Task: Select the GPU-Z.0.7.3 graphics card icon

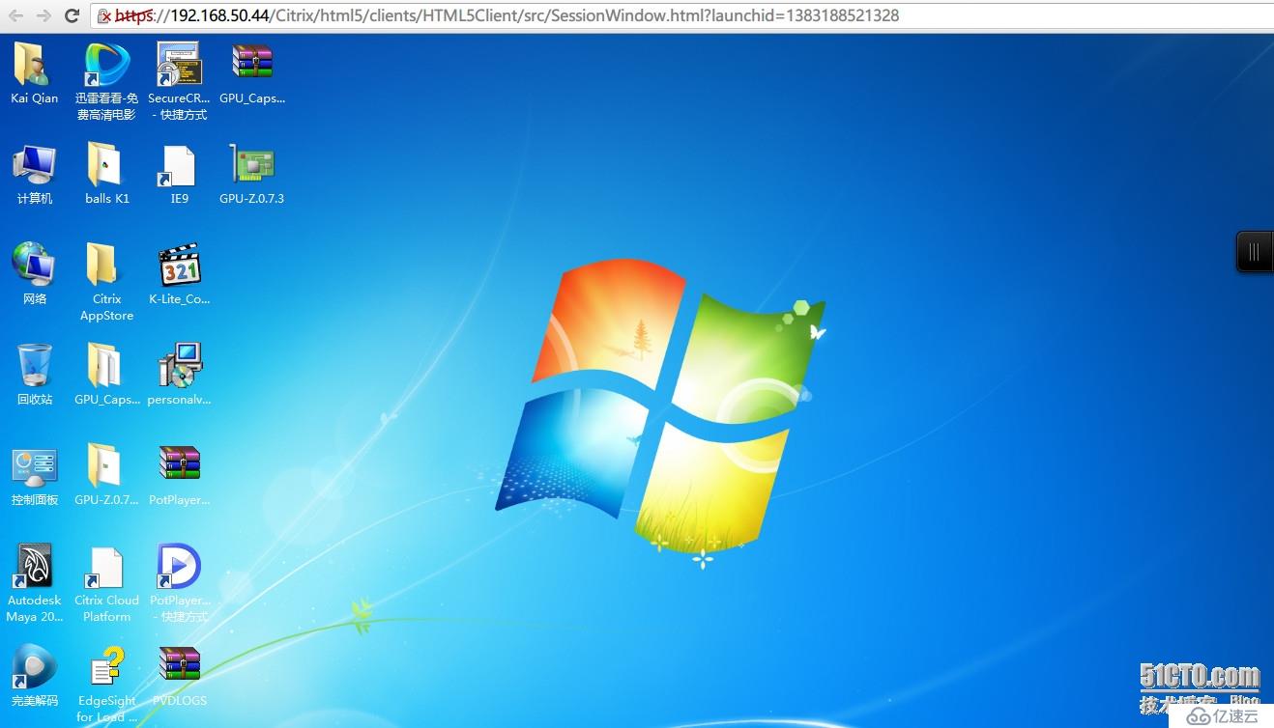Action: coord(251,165)
